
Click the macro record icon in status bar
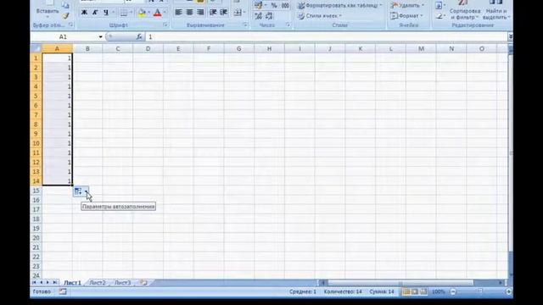click(63, 291)
